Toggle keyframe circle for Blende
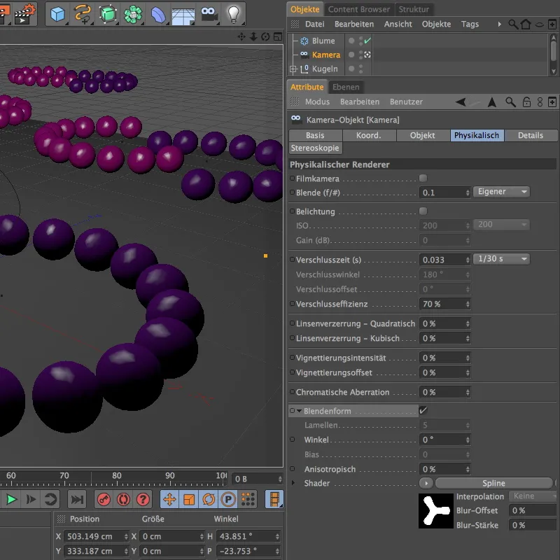The width and height of the screenshot is (560, 560). click(x=292, y=192)
